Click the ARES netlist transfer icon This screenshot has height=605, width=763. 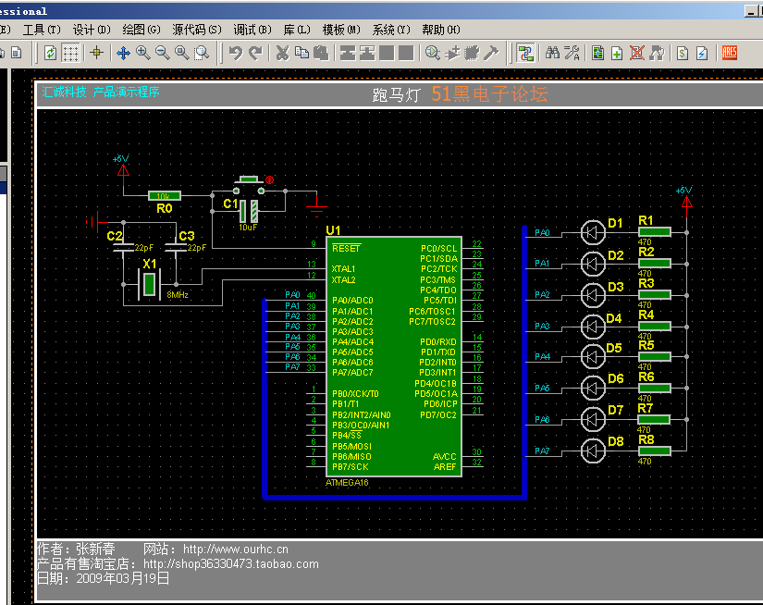(x=730, y=53)
